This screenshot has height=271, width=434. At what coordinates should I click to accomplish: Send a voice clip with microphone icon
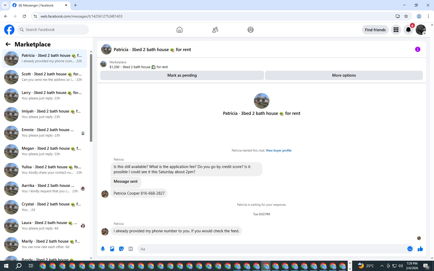point(103,249)
